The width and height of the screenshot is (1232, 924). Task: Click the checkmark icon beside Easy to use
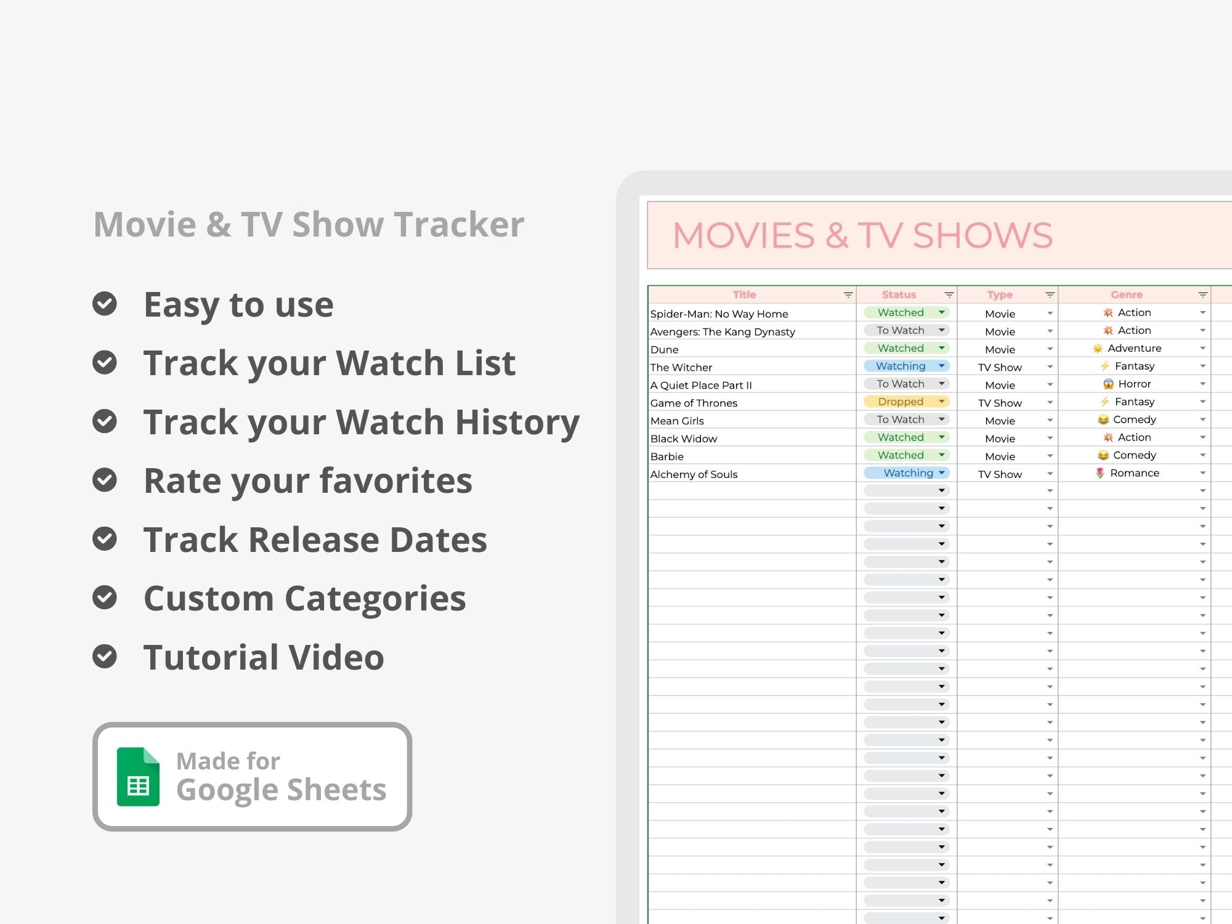pos(105,304)
